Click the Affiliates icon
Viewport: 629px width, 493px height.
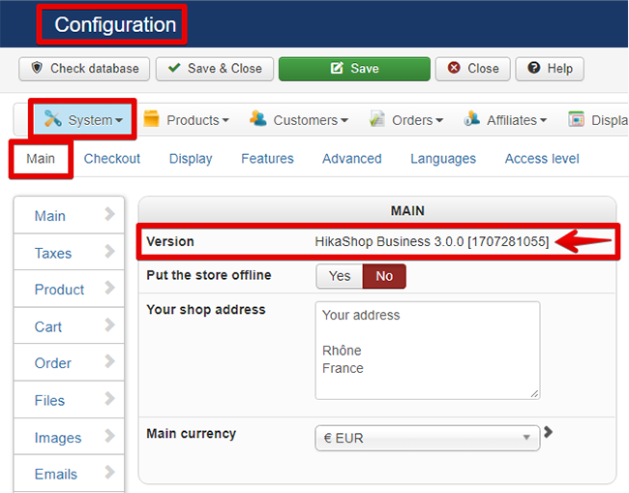(472, 118)
